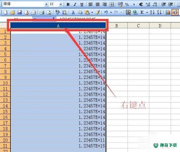Viewport: 180px width, 152px height.
Task: Toggle Bold formatting in the toolbar
Action: [x=68, y=4]
